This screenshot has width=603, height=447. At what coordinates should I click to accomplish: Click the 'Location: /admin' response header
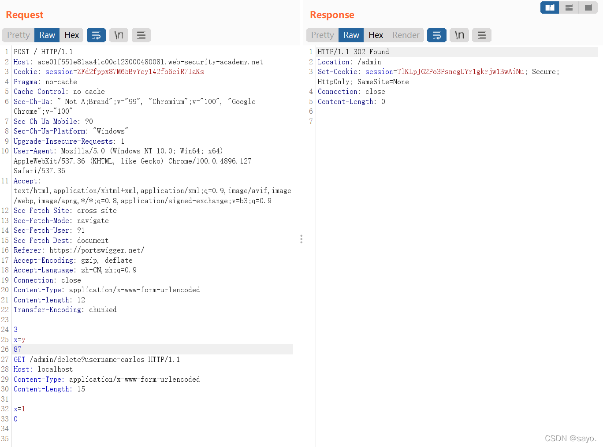[350, 62]
